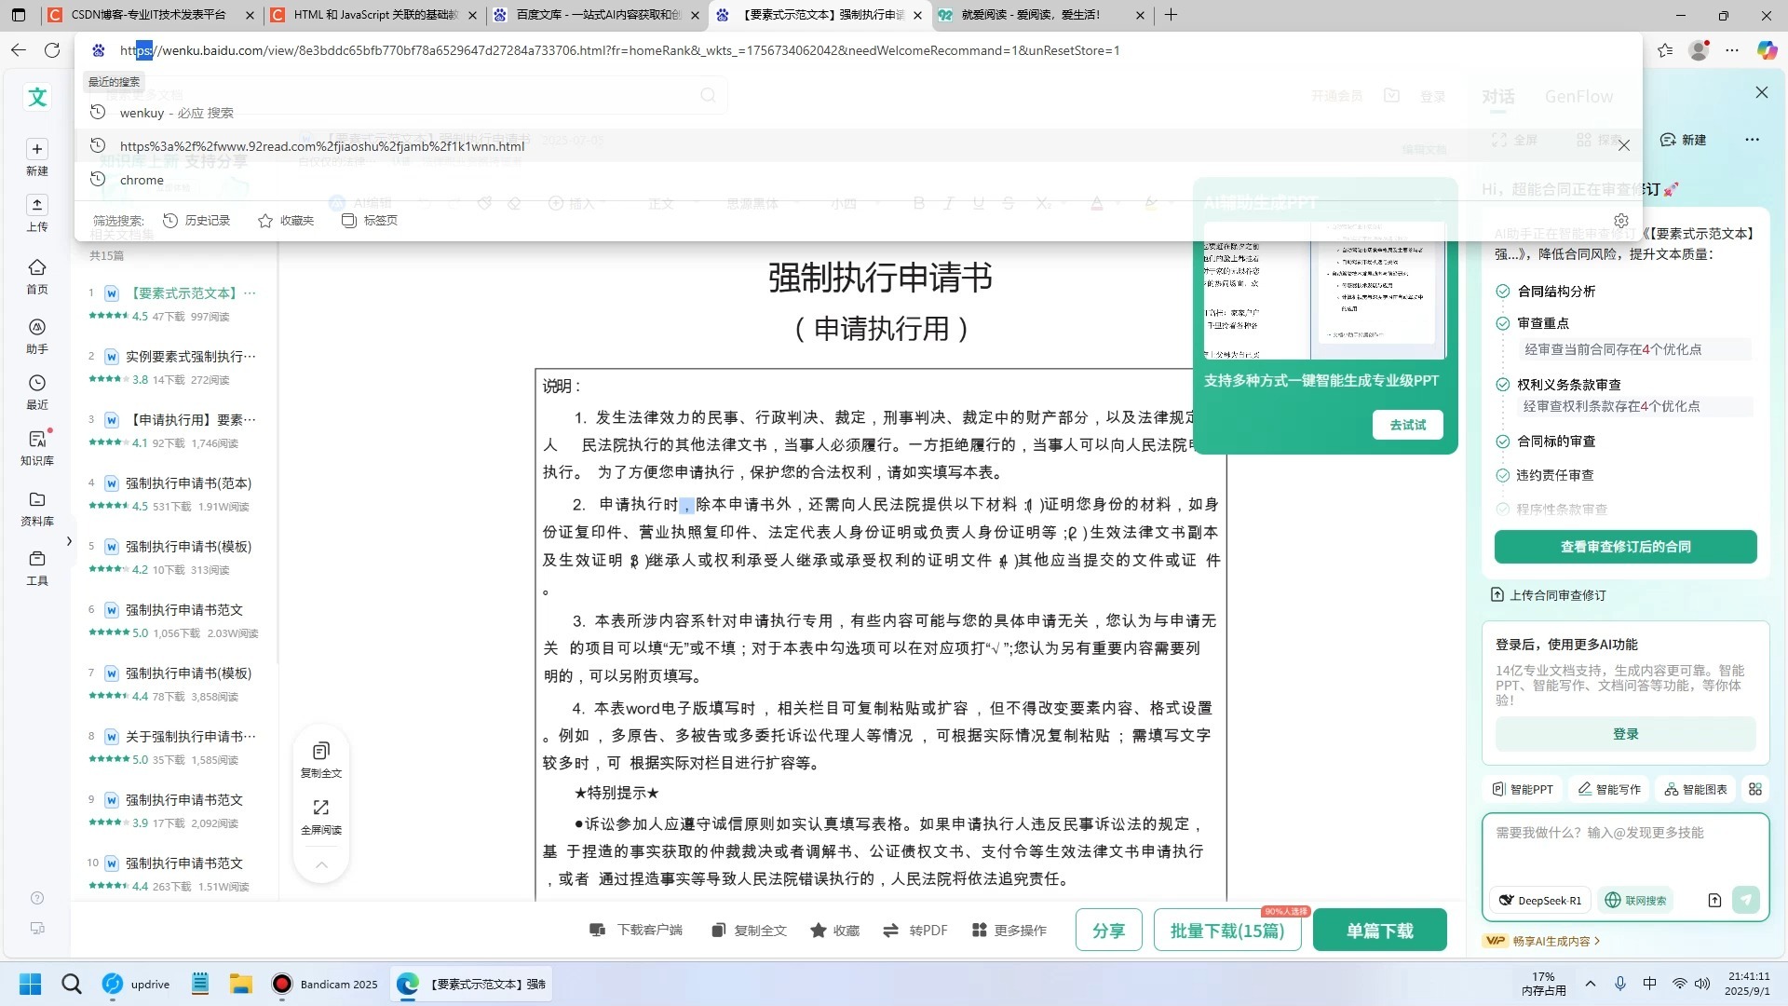
Task: Click 全屏阅读 fullscreen icon
Action: pyautogui.click(x=321, y=808)
